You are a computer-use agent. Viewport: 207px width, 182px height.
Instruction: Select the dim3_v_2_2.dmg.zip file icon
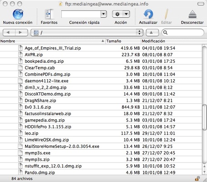point(20,87)
